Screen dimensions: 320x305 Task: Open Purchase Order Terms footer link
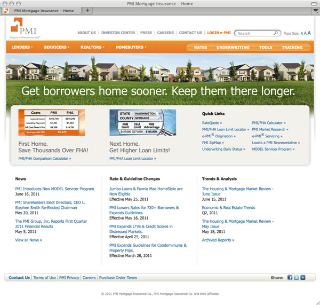pyautogui.click(x=118, y=278)
